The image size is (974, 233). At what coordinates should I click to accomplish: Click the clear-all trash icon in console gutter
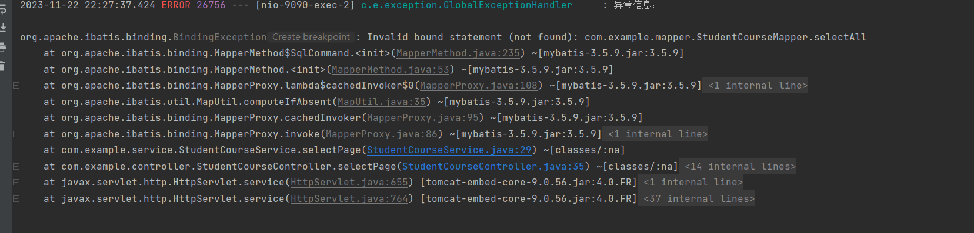click(3, 66)
